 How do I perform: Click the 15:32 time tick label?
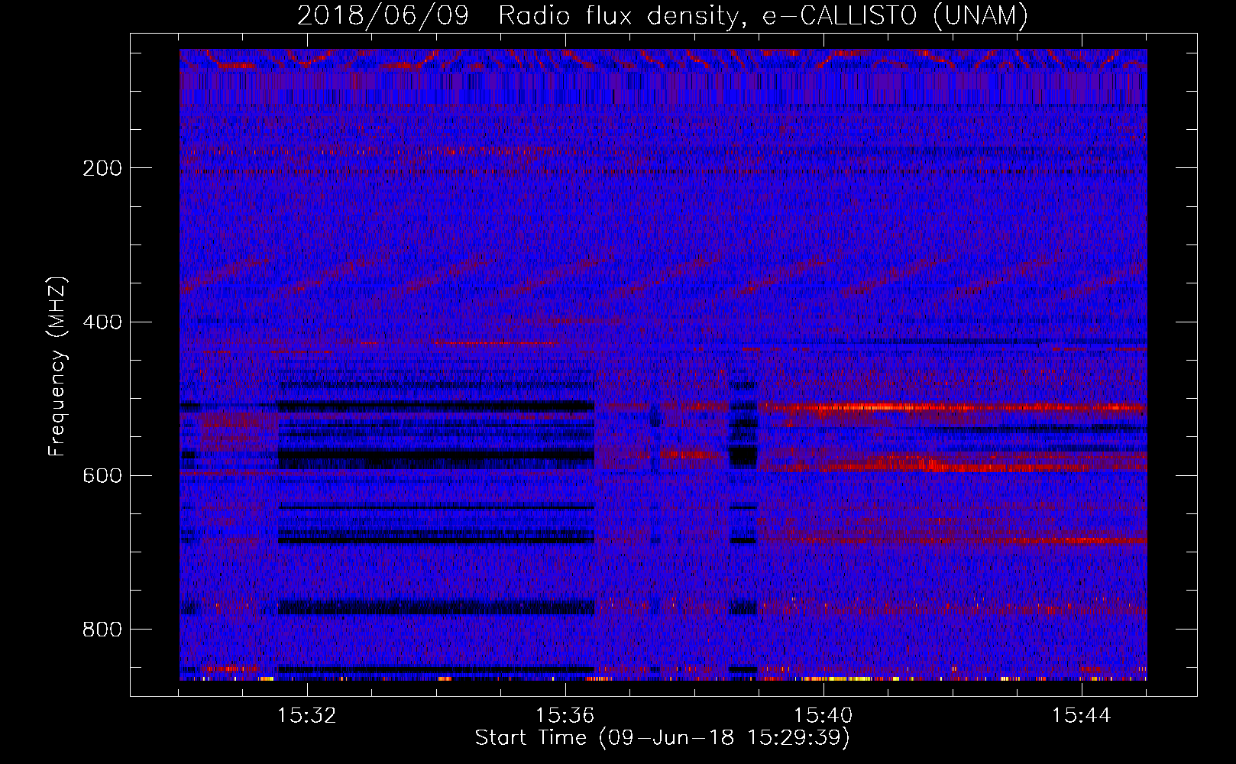[306, 716]
